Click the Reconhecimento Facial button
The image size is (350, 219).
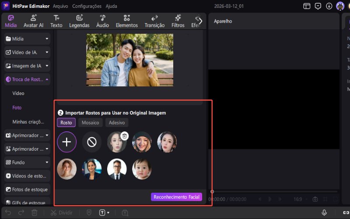176,197
